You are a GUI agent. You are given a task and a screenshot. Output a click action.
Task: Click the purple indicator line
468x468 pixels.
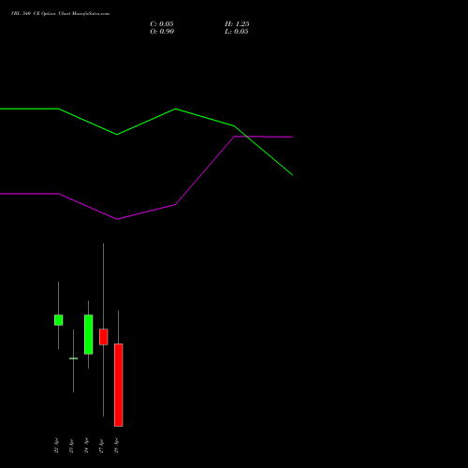coord(147,212)
